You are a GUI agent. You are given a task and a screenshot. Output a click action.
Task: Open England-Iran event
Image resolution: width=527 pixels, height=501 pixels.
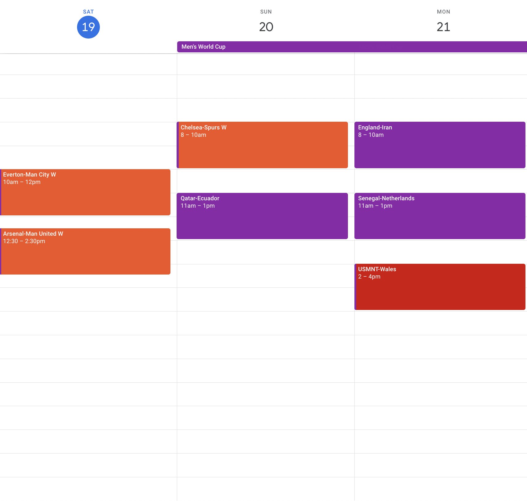440,145
